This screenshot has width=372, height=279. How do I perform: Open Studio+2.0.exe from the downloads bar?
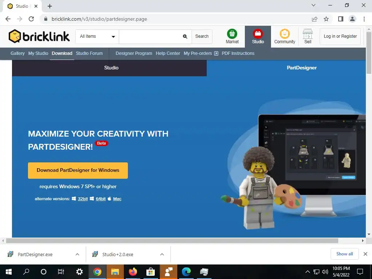118,254
